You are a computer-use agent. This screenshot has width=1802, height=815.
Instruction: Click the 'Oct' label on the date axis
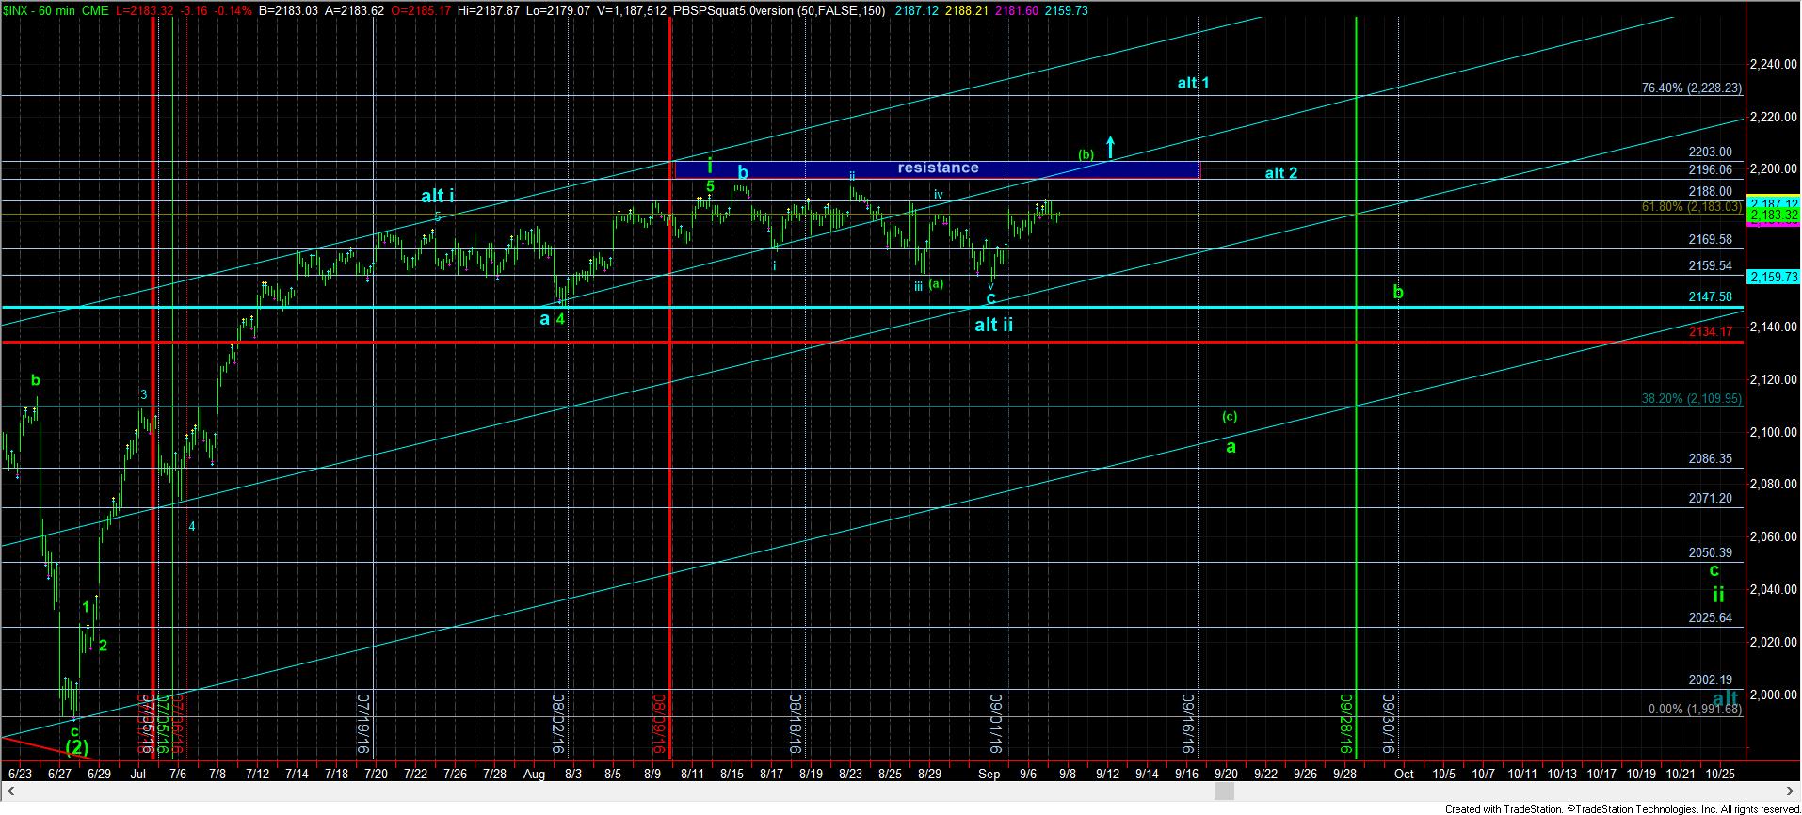click(x=1404, y=774)
